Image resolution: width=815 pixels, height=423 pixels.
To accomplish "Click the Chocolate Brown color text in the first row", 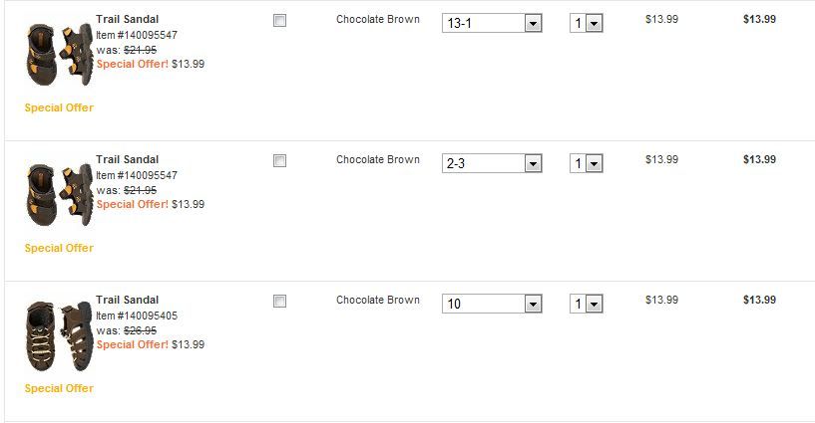I will click(378, 19).
